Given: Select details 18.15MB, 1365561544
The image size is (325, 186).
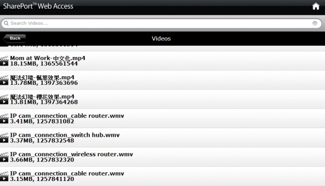Looking at the screenshot, I should pos(44,64).
